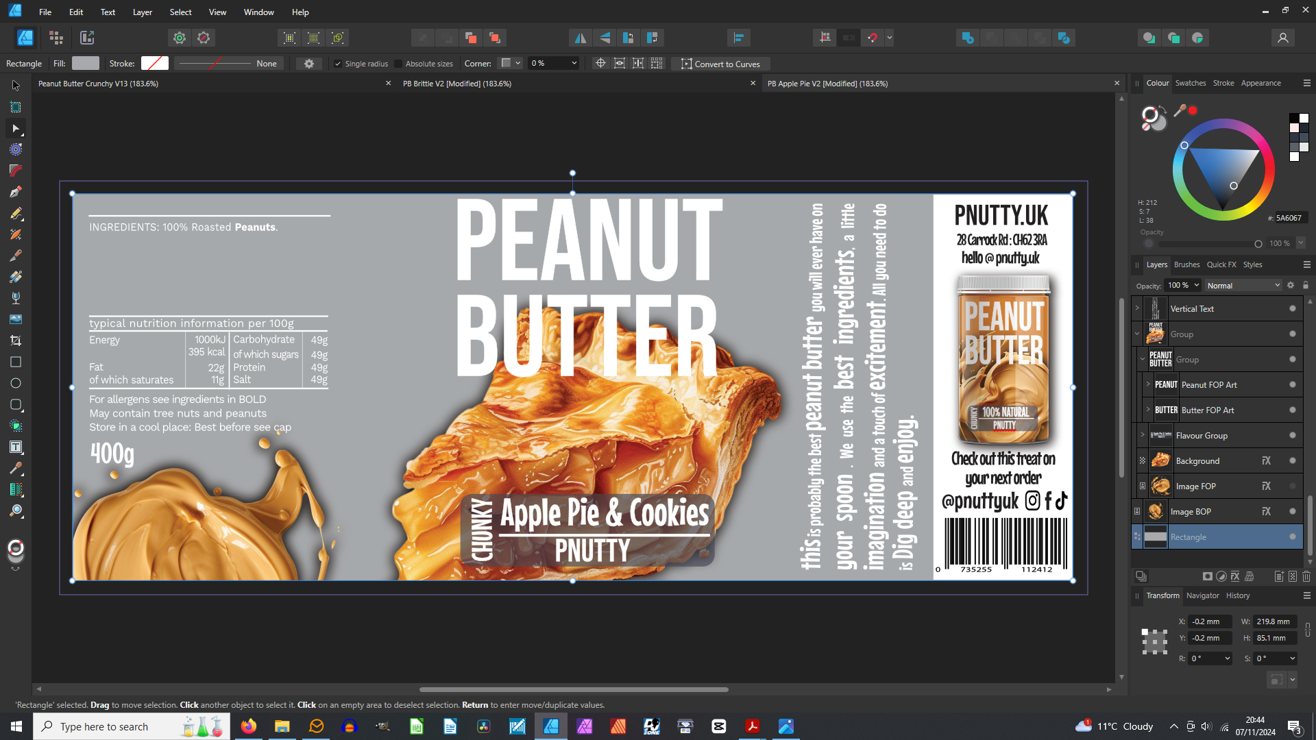Open the account profile icon
Image resolution: width=1316 pixels, height=740 pixels.
[x=1282, y=38]
